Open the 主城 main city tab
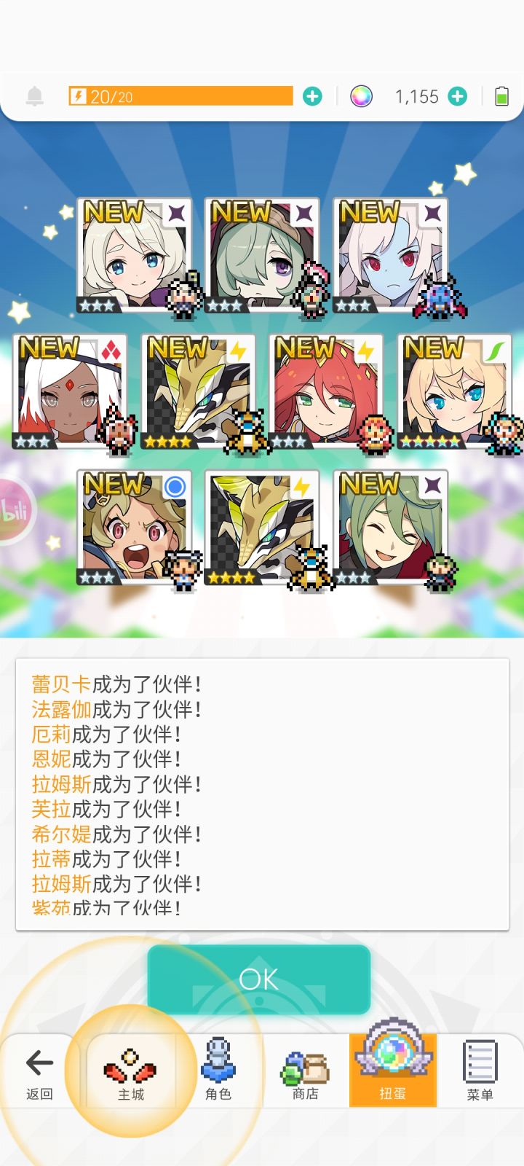This screenshot has width=524, height=1166. coord(131,1071)
